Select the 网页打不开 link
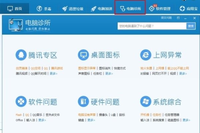The image size is (200, 133). 159,73
